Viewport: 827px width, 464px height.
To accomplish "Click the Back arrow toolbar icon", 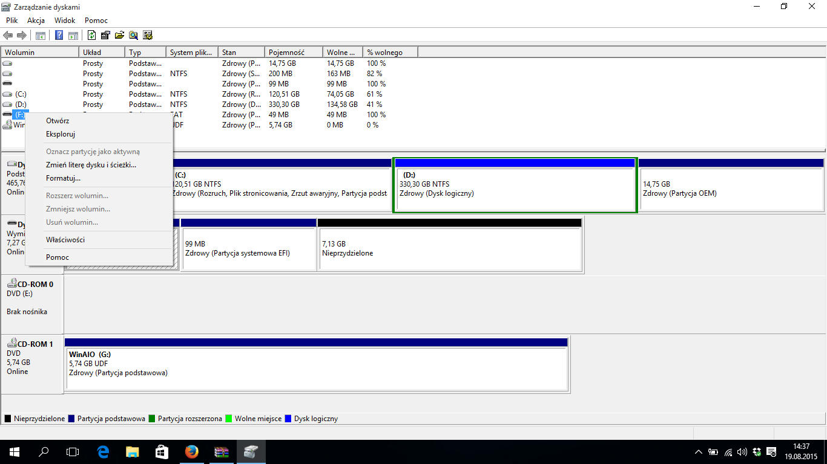I will pos(8,35).
